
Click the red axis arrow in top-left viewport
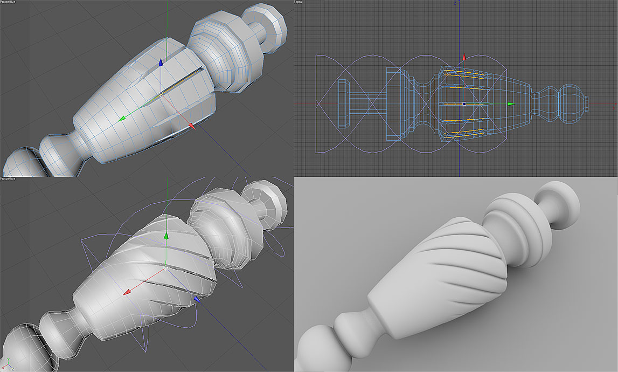pyautogui.click(x=192, y=126)
